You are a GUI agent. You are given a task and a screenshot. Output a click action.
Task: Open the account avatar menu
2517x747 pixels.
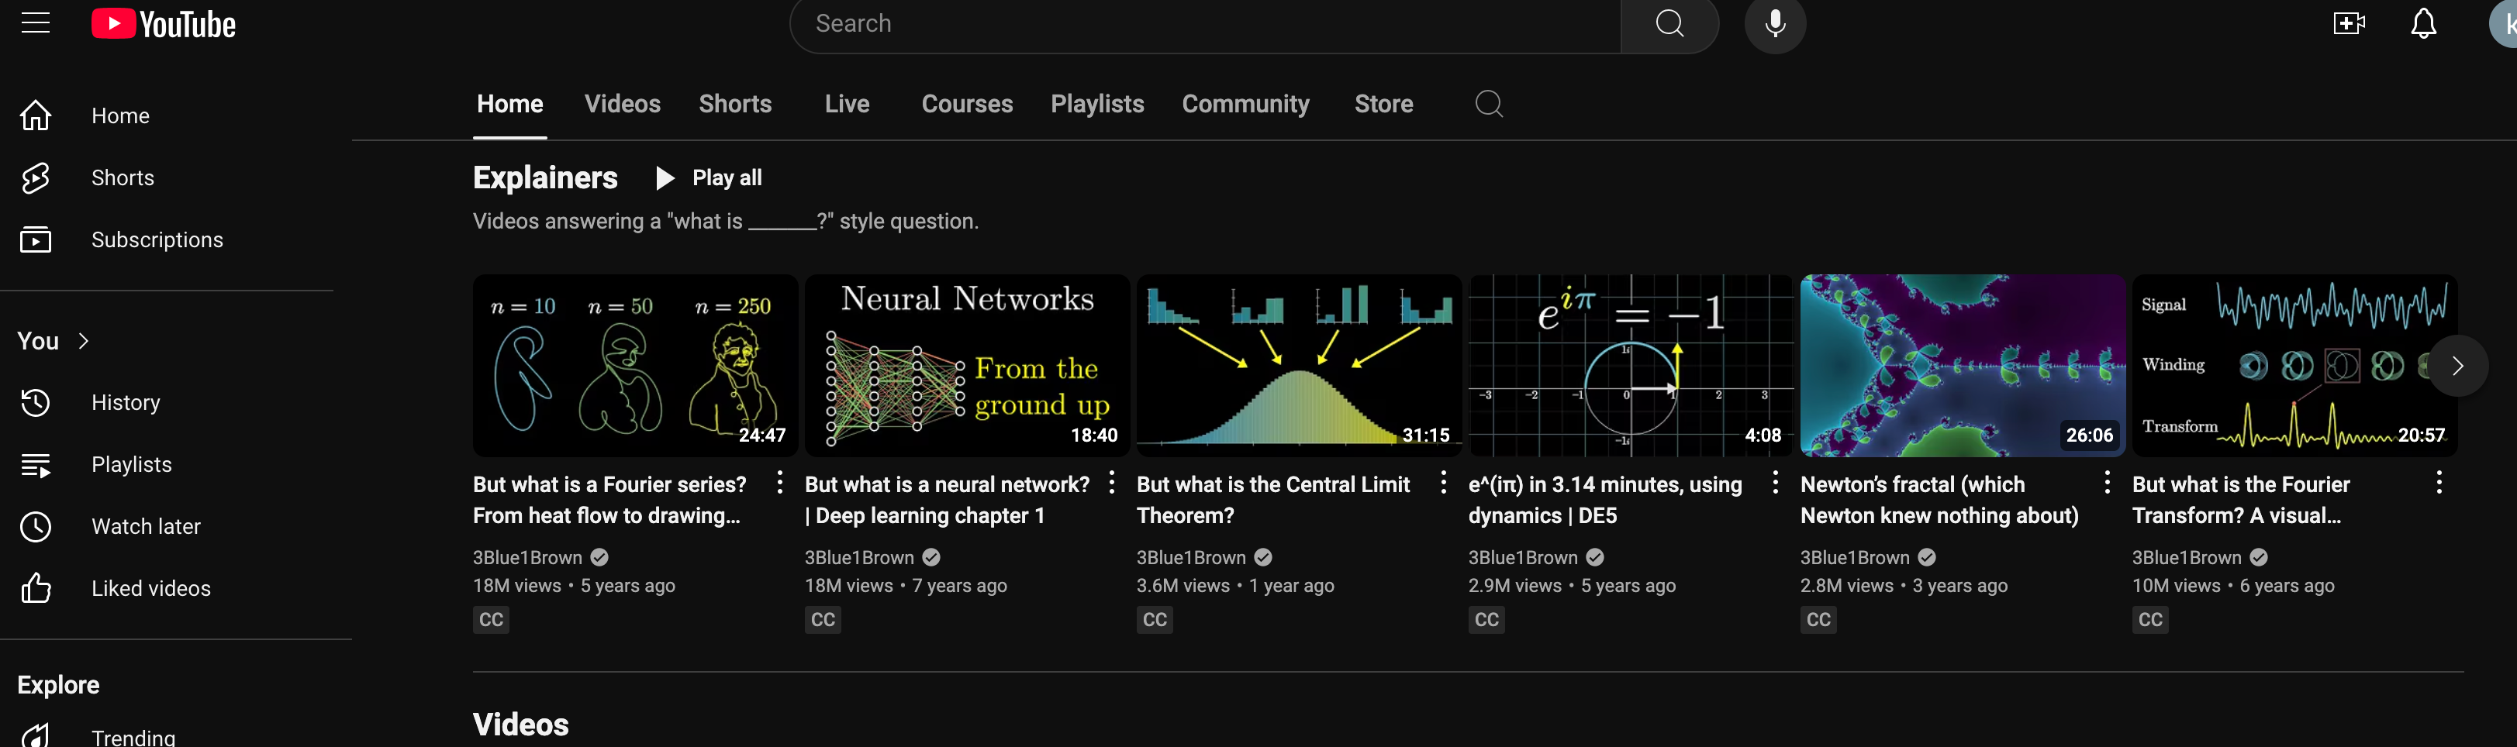[x=2505, y=23]
